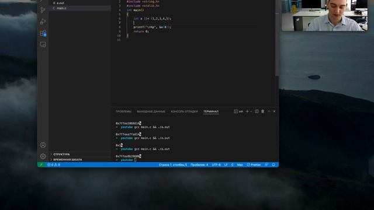374x210 pixels.
Task: Switch to the ПРОБЛЕМЫ tab
Action: [x=123, y=111]
